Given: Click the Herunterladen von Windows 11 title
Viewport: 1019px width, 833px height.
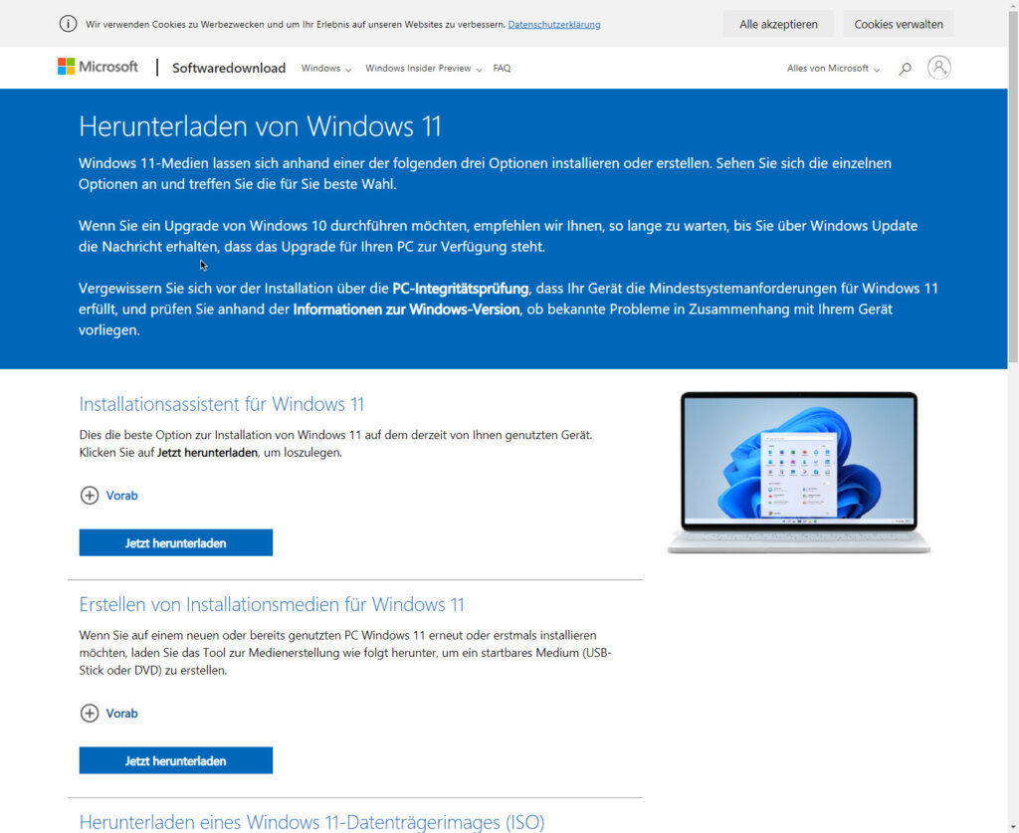Looking at the screenshot, I should point(260,126).
